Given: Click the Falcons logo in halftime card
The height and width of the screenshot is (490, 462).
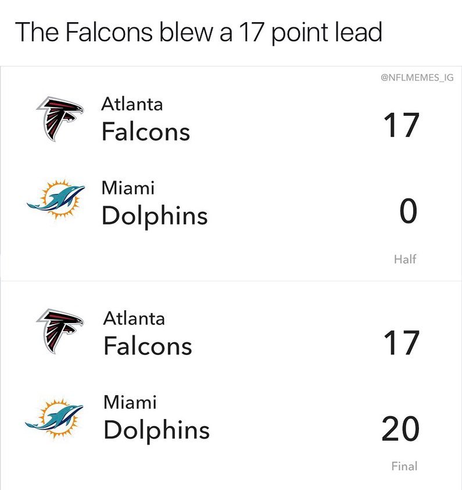Looking at the screenshot, I should 60,119.
